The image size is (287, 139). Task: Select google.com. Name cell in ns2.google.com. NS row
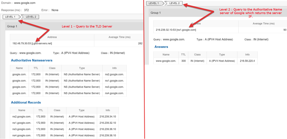click(19, 74)
